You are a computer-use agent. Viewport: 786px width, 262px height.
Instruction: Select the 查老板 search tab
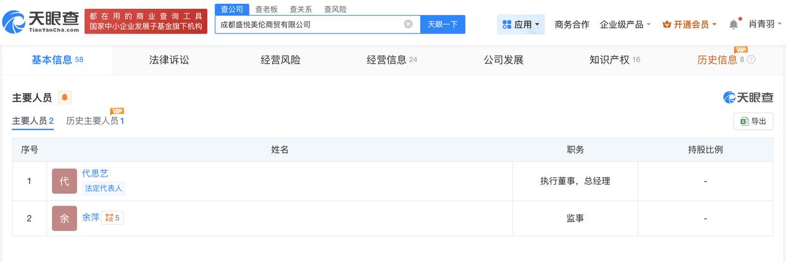click(x=266, y=9)
